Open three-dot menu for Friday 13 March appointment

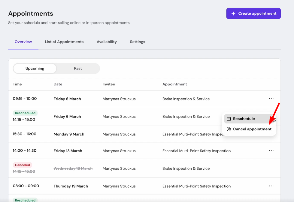271,151
